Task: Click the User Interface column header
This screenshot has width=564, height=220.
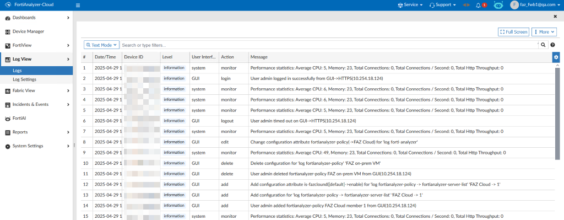Action: coord(204,57)
